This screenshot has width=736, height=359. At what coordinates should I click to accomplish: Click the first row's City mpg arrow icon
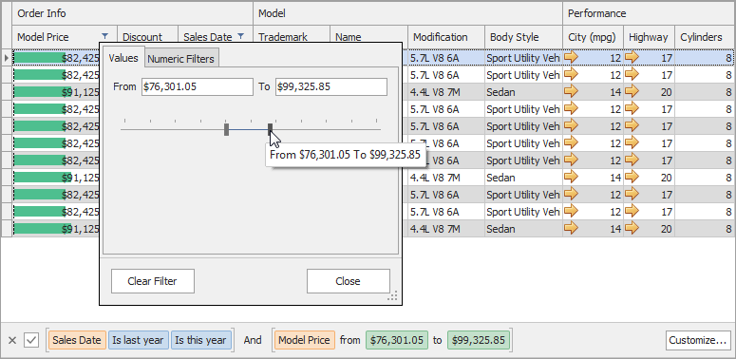click(572, 57)
